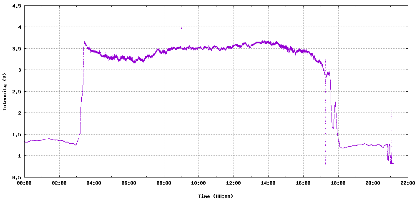This screenshot has height=200, width=417.
Task: Click the 1.5 y-axis tick label
Action: tap(17, 135)
